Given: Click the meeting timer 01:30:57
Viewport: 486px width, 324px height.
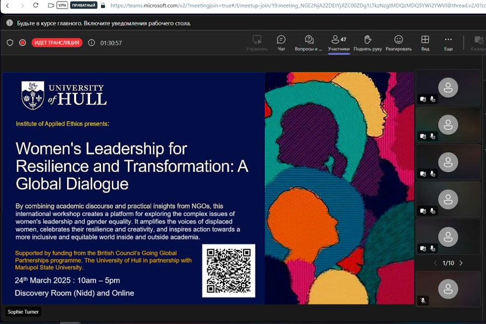Looking at the screenshot, I should 111,43.
